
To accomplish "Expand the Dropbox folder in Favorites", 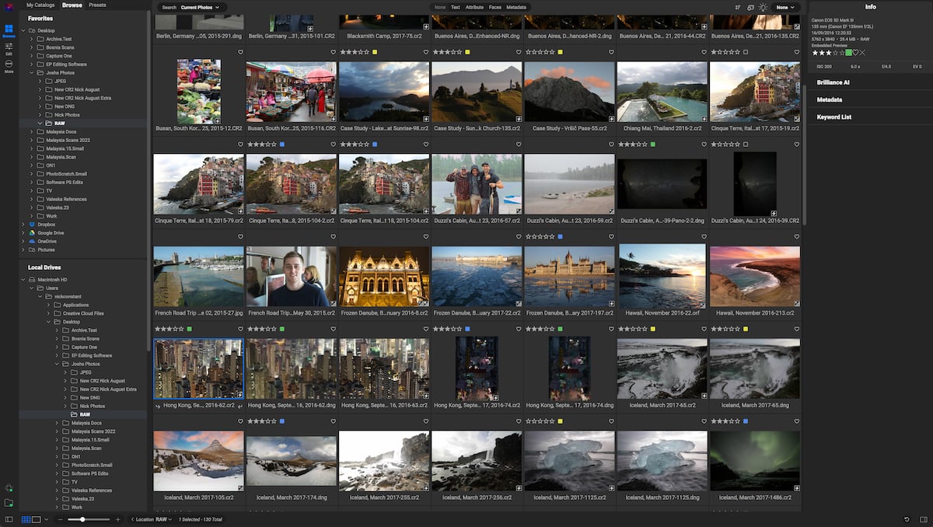I will click(25, 224).
